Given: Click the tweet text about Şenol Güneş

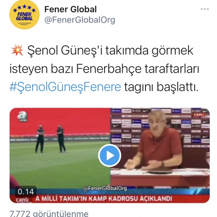Looking at the screenshot, I should point(104,69).
